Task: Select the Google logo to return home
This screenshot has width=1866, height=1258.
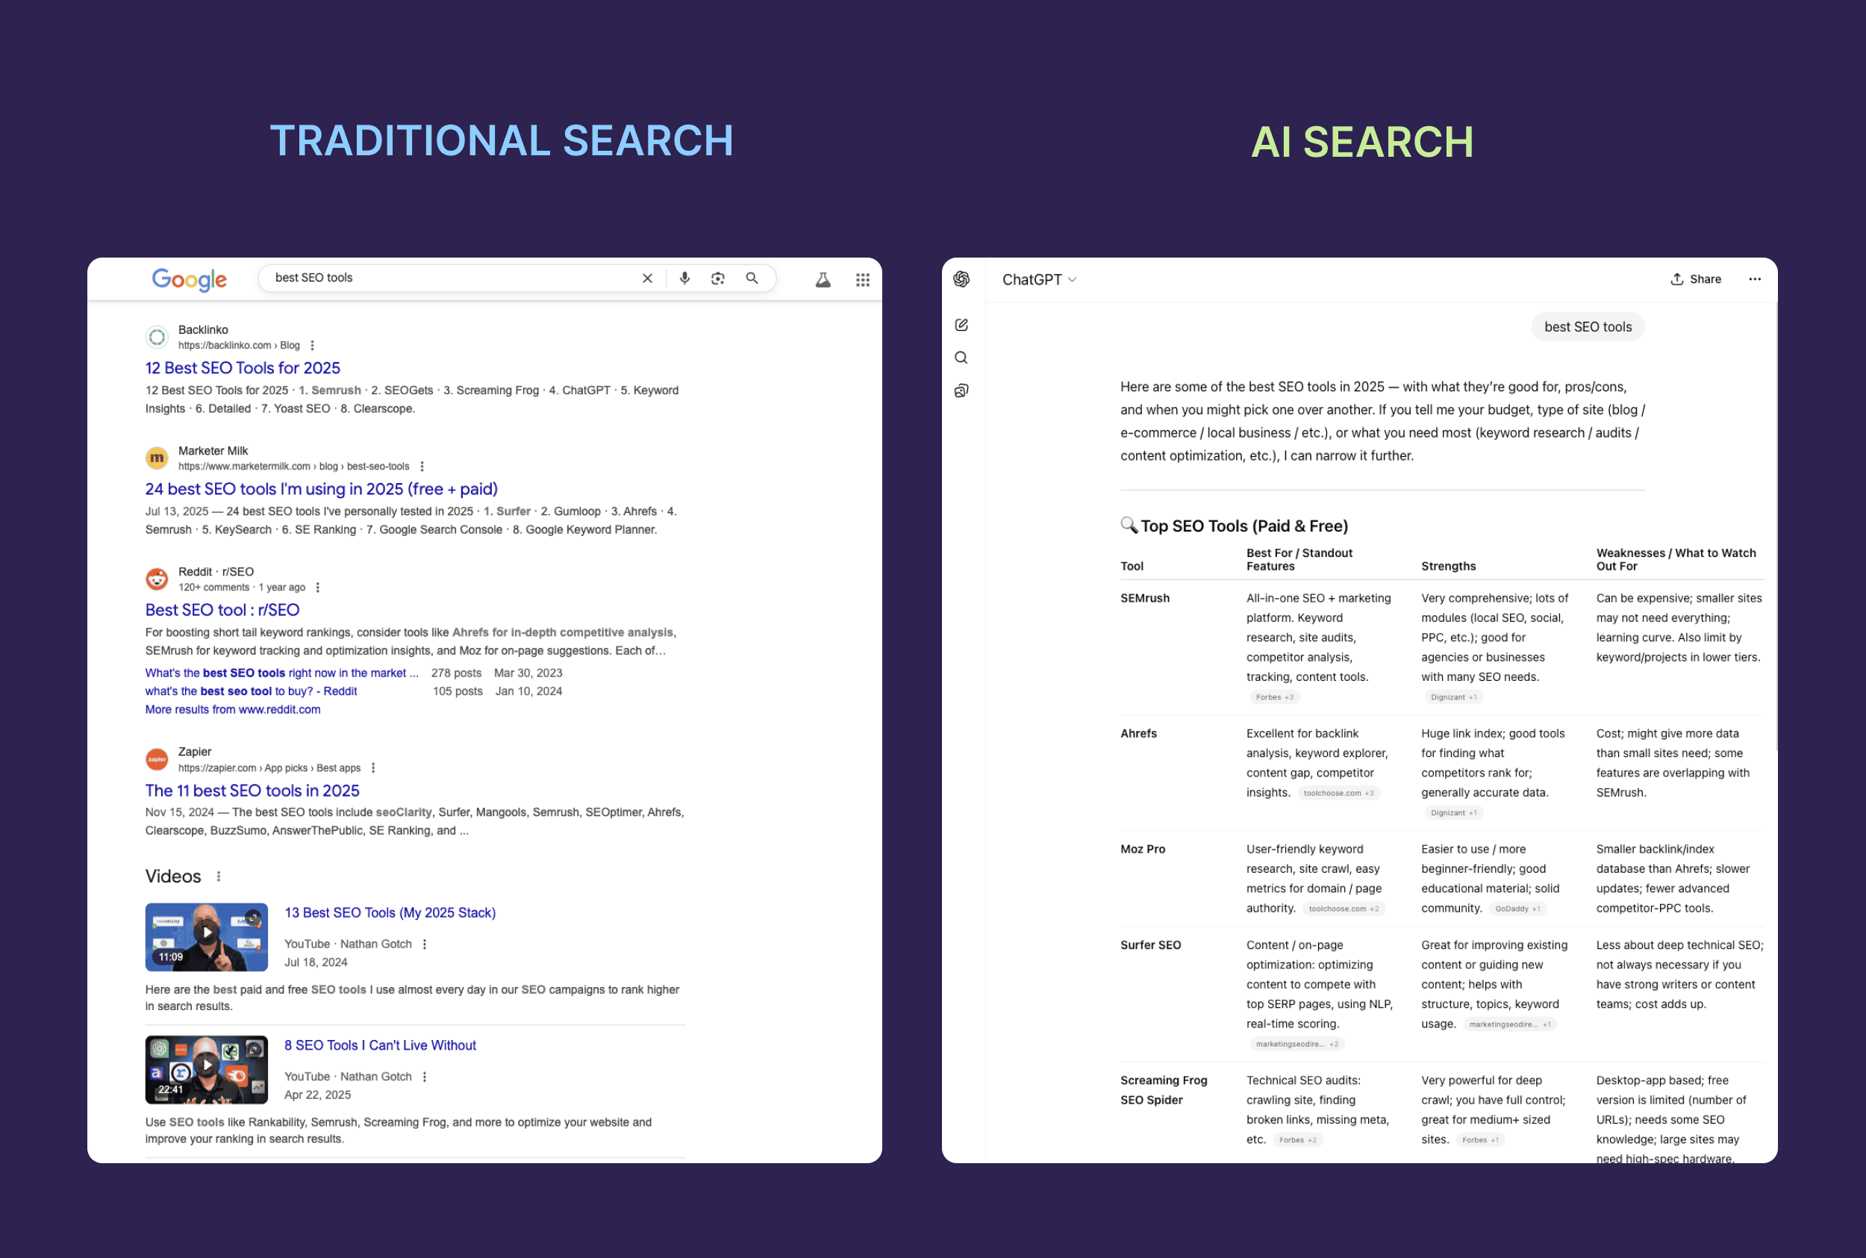Action: (190, 279)
